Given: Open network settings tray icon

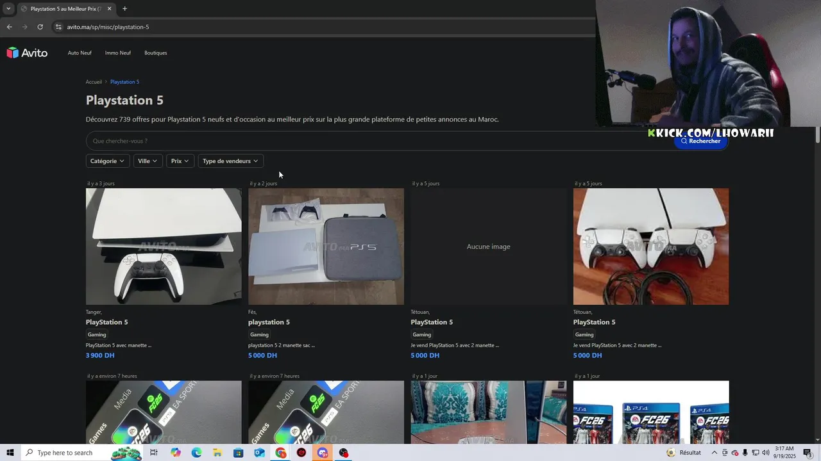Looking at the screenshot, I should [x=756, y=453].
